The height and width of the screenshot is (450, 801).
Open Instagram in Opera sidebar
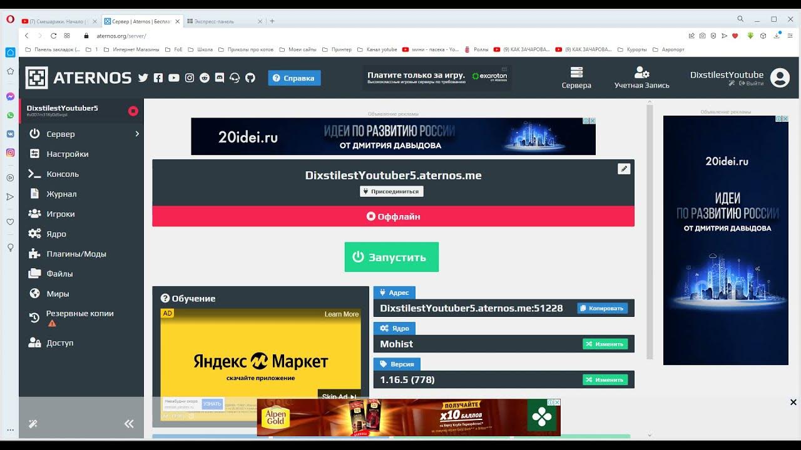(x=10, y=152)
